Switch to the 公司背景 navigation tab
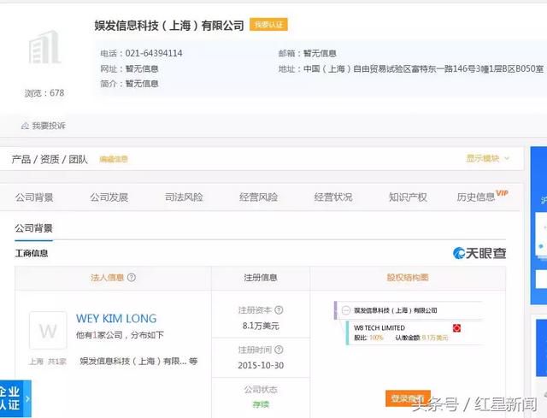Image resolution: width=547 pixels, height=418 pixels. pos(34,197)
